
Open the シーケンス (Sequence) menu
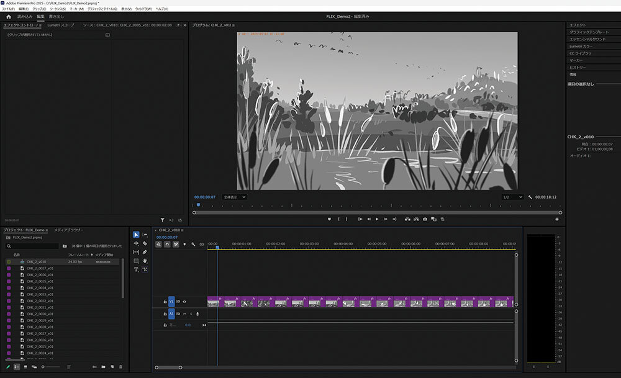click(x=58, y=9)
